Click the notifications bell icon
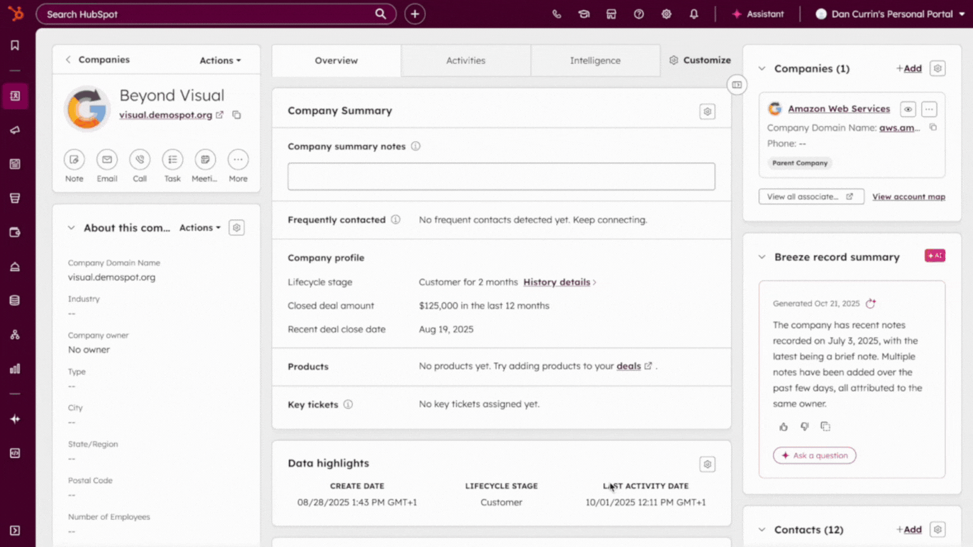973x547 pixels. click(x=694, y=14)
